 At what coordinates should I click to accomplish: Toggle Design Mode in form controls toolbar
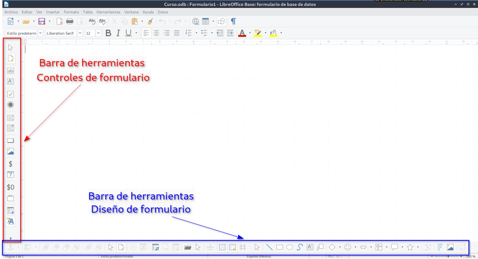[11, 59]
